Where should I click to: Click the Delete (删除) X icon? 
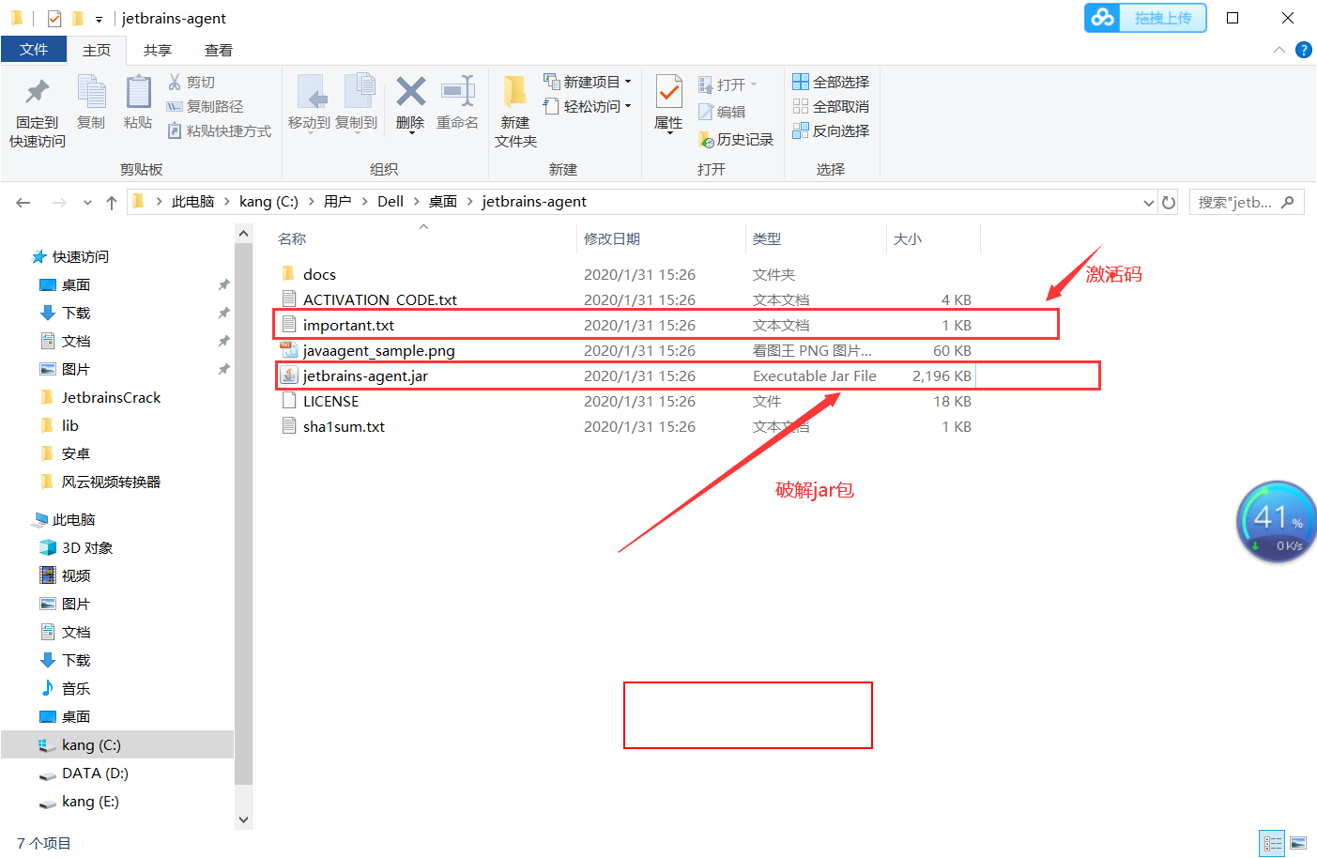[x=410, y=91]
